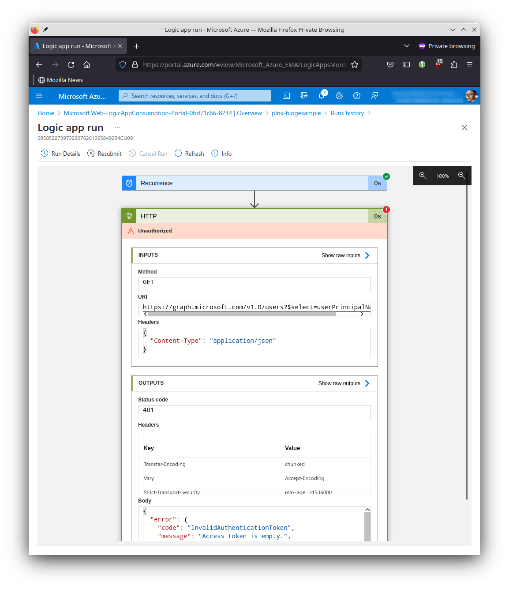Click the Resubmit button
The image size is (509, 589).
coord(105,153)
